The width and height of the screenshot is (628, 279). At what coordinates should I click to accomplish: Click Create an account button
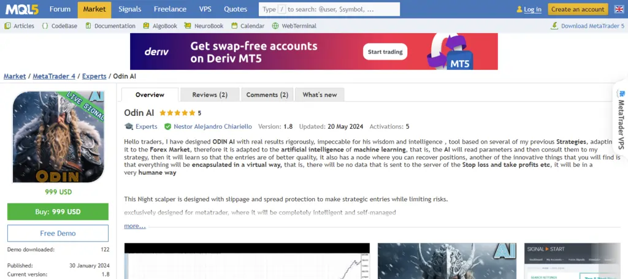[578, 9]
